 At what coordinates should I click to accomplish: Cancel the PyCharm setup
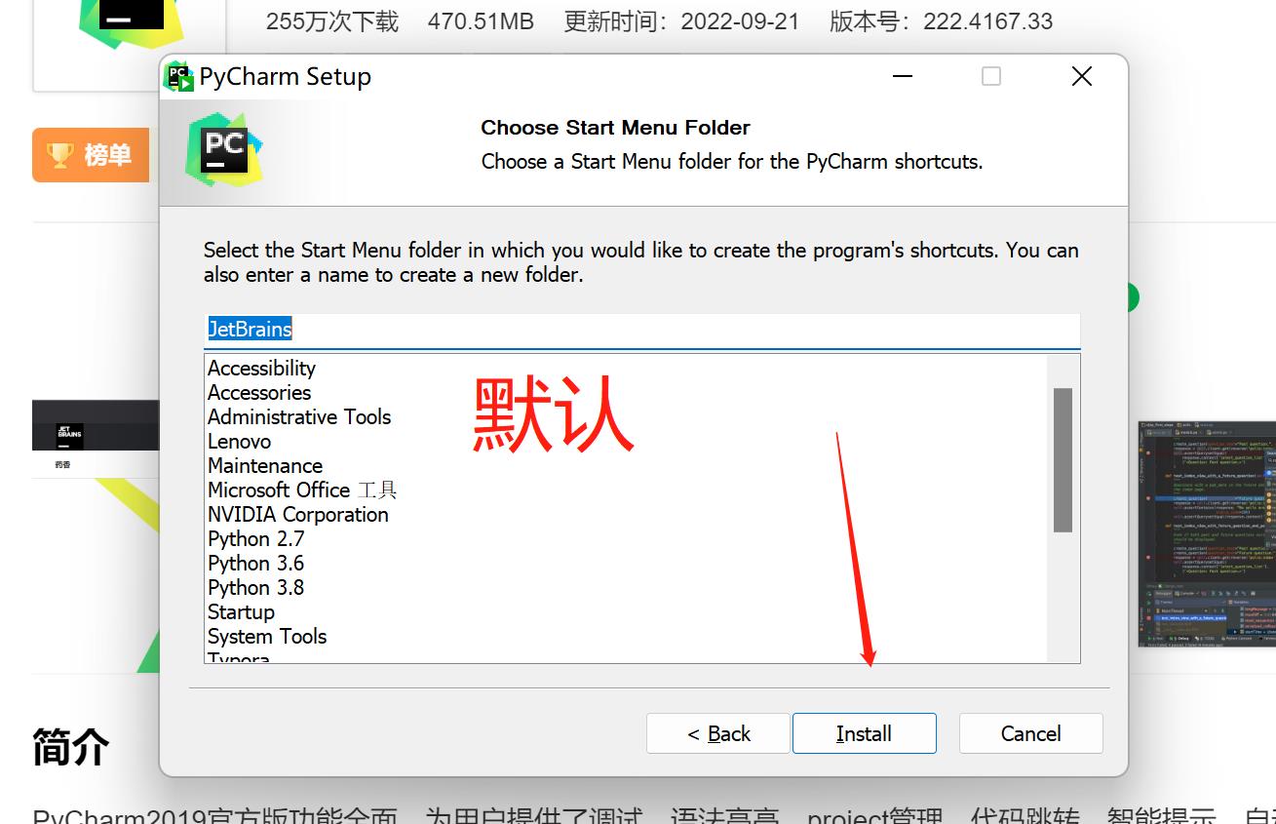[1031, 733]
